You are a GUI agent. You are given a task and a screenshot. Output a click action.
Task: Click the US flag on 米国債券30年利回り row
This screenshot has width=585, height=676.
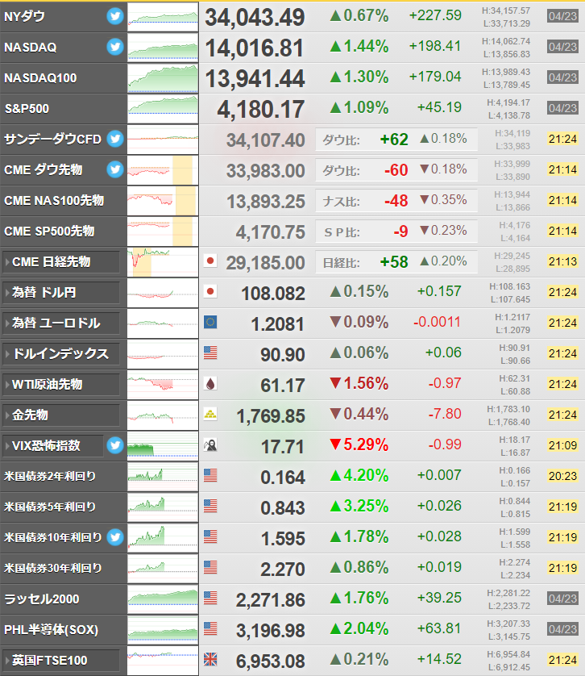[x=210, y=567]
